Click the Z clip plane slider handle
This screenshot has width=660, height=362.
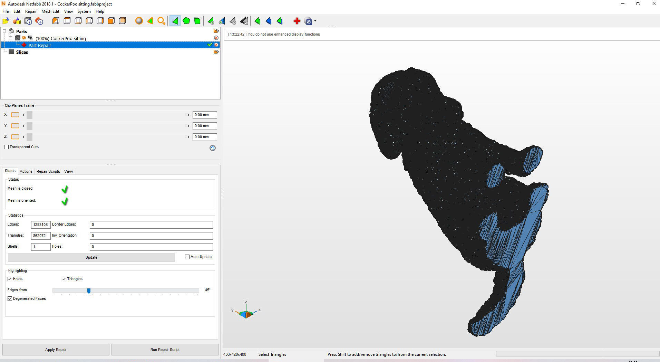(x=29, y=137)
